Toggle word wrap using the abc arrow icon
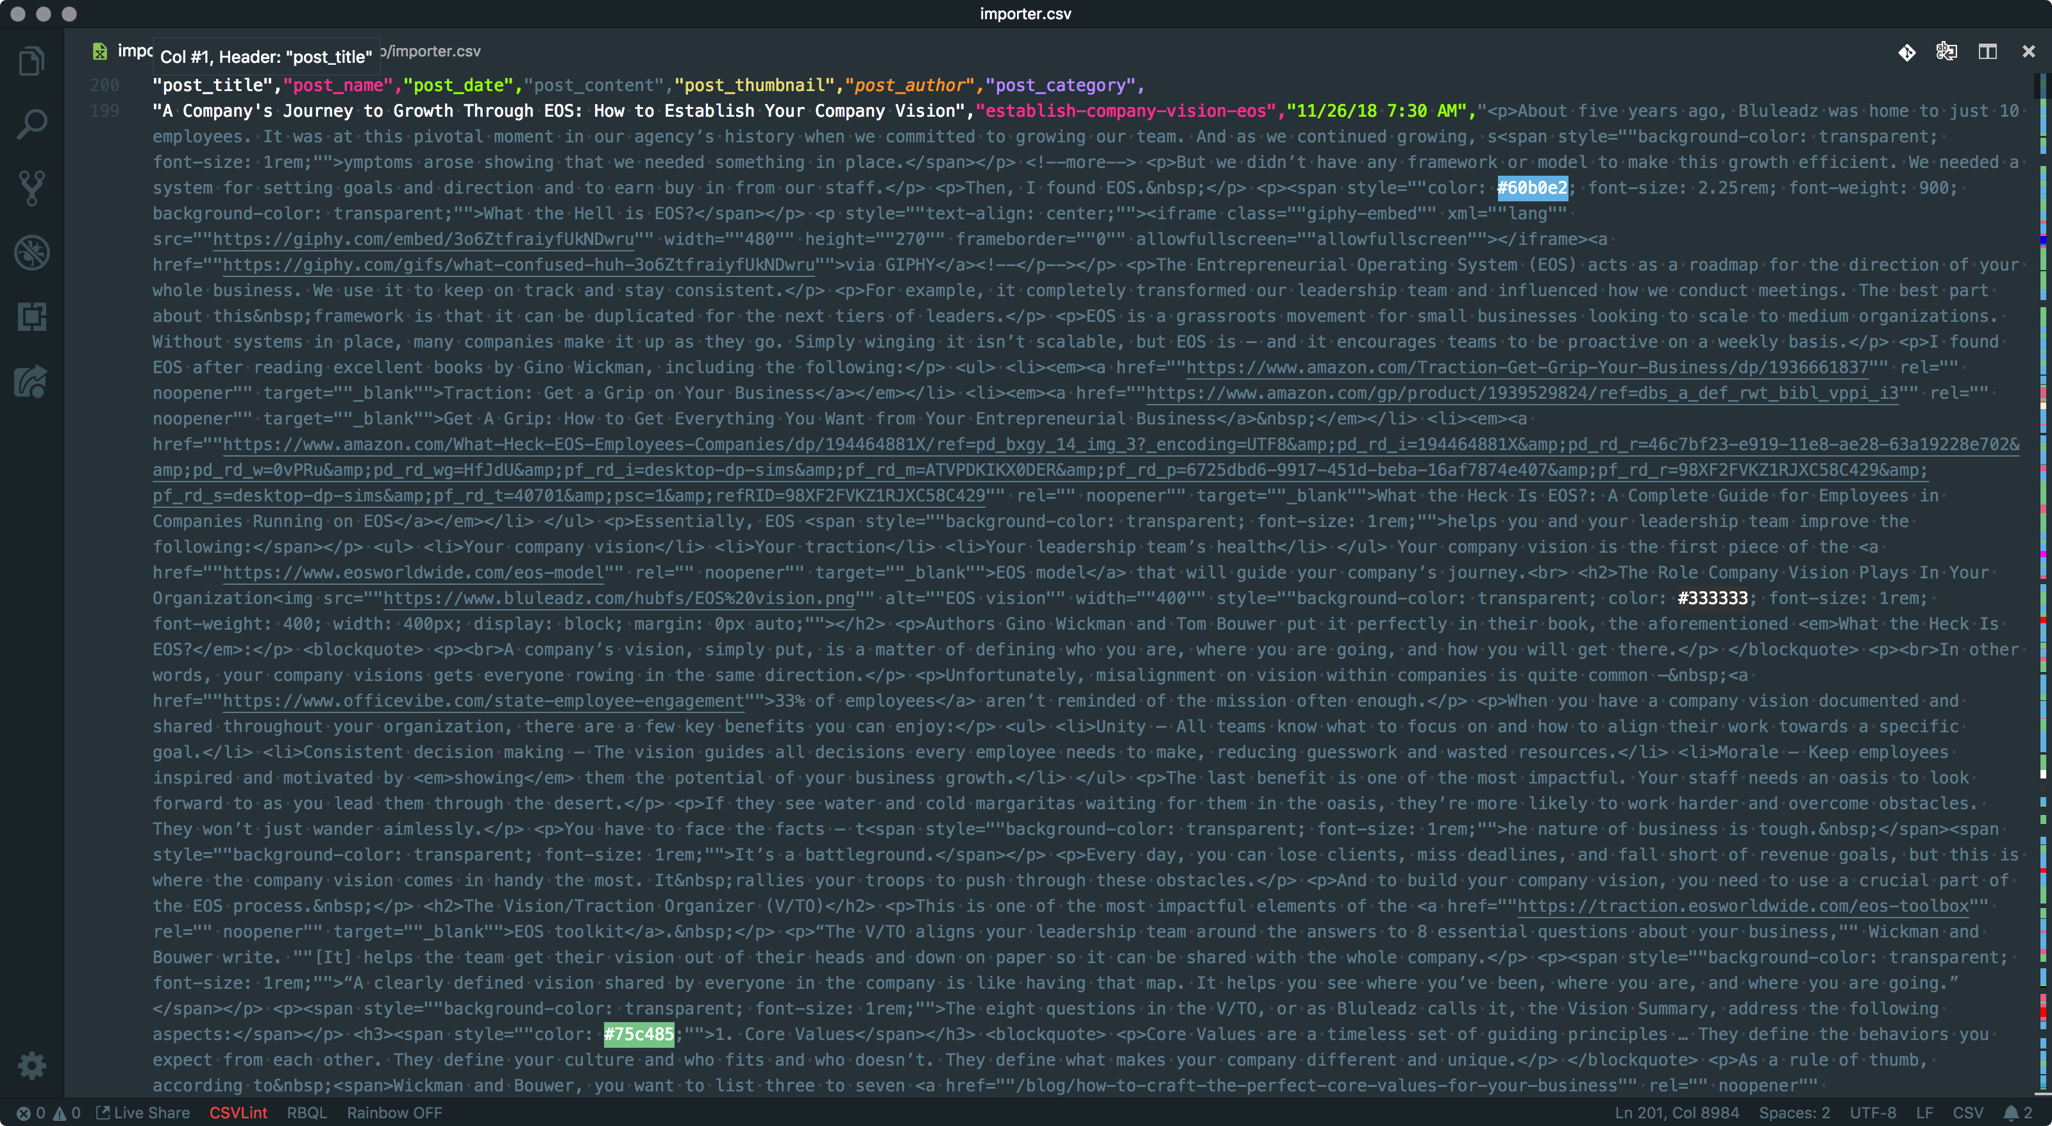Image resolution: width=2052 pixels, height=1126 pixels. point(1947,52)
